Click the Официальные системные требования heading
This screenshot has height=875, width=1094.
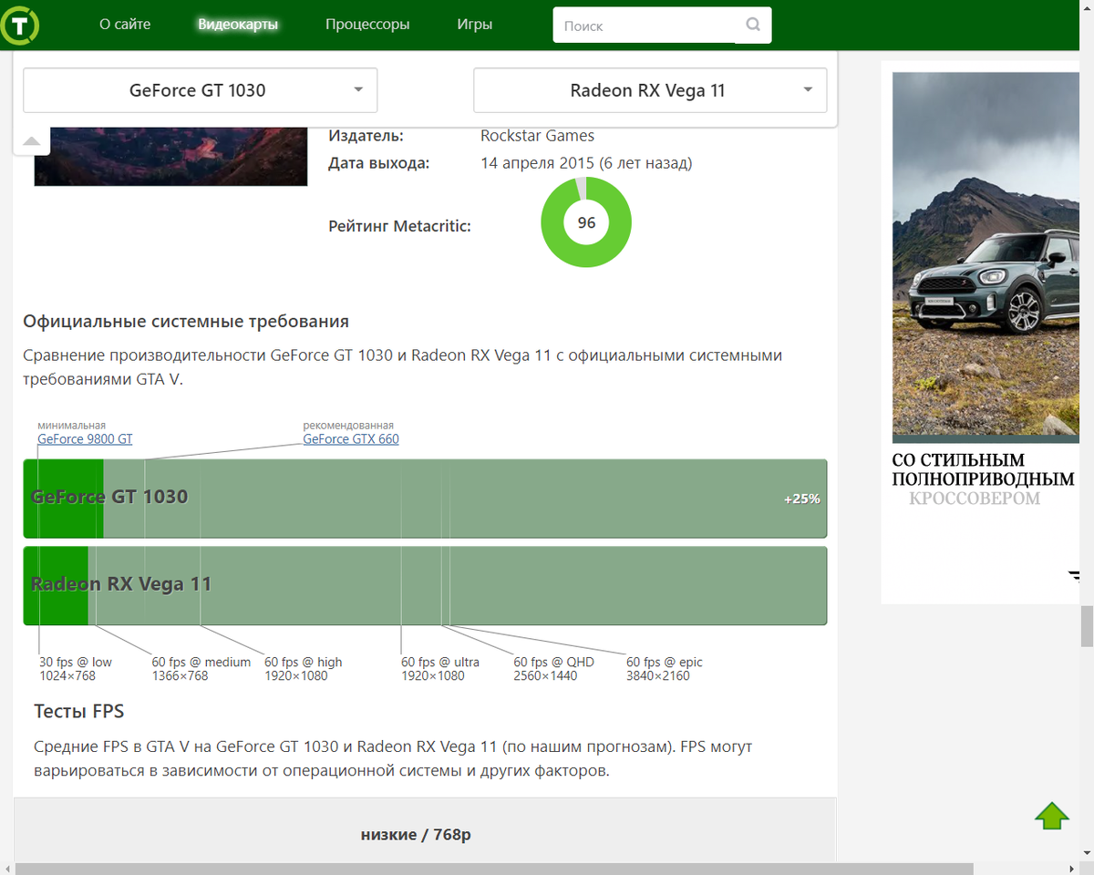[x=186, y=322]
